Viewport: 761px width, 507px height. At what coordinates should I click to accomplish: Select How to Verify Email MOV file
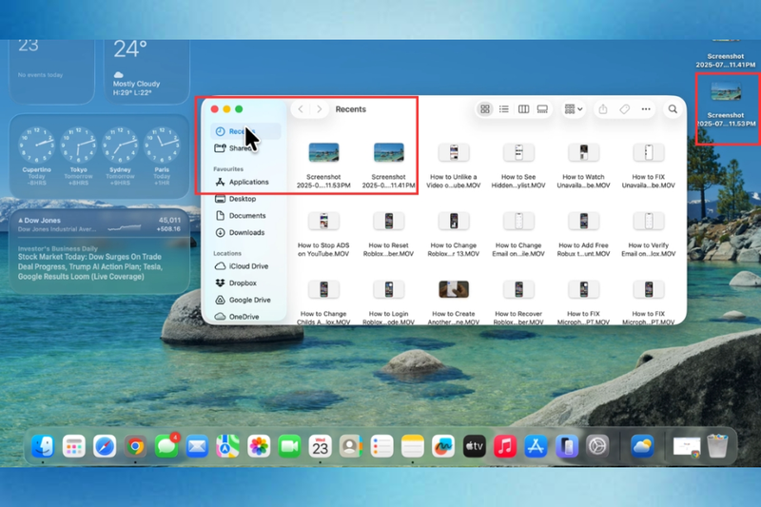click(x=649, y=234)
